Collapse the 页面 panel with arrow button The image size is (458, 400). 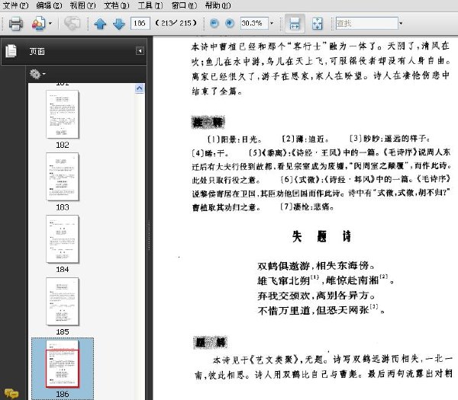pos(140,51)
